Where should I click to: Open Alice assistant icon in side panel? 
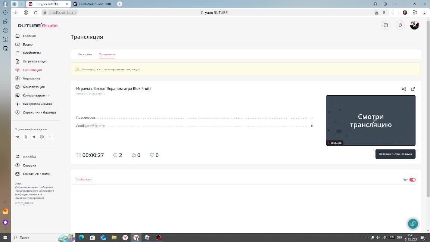point(5,222)
